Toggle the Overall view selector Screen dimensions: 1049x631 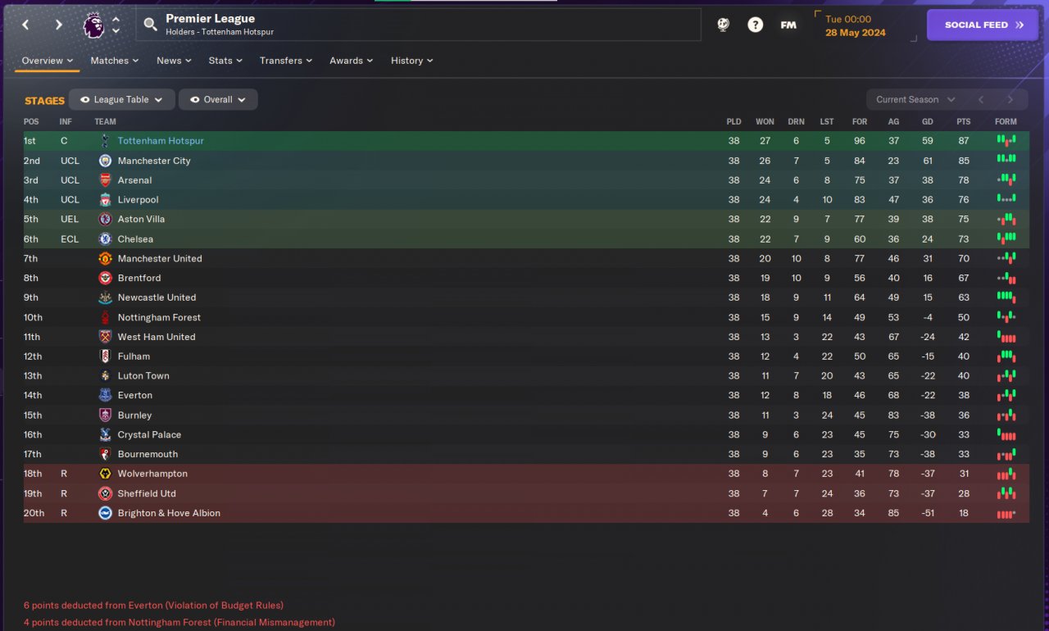[x=218, y=100]
